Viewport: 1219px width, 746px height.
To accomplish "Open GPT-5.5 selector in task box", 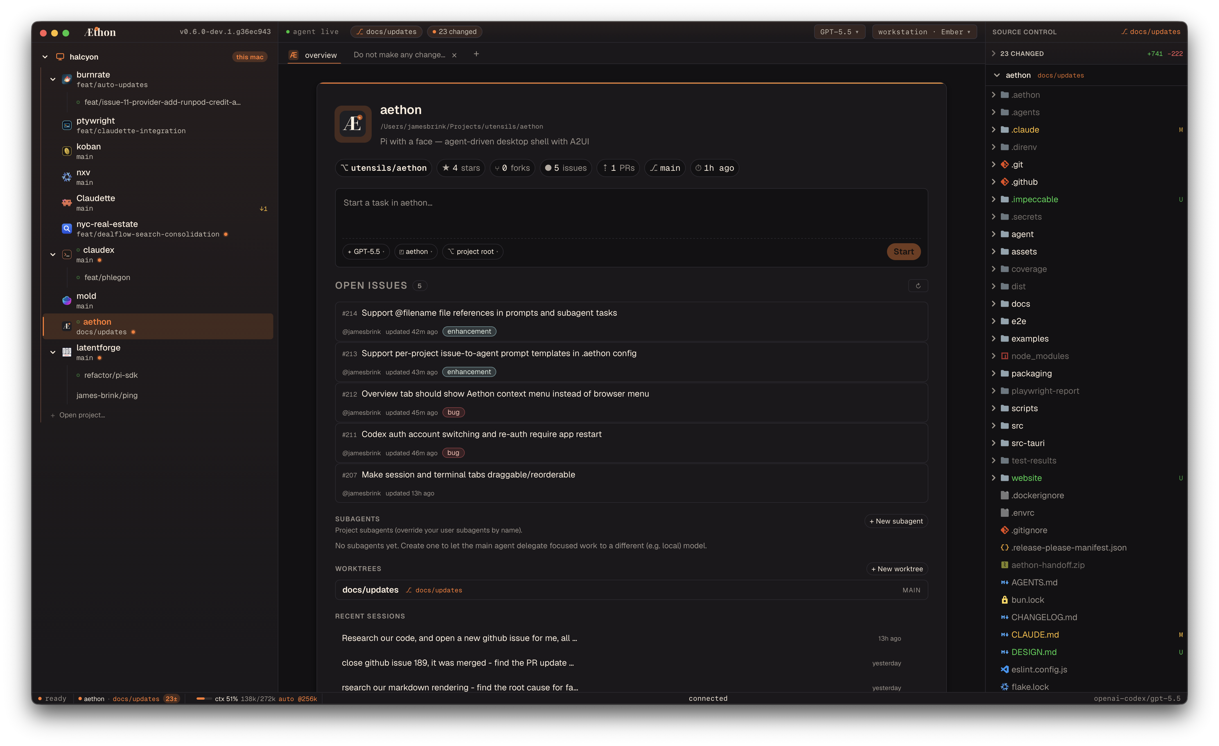I will [366, 252].
